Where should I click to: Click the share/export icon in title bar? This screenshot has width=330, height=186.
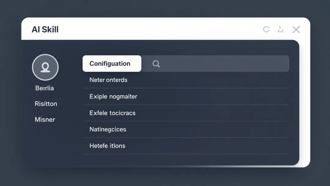tap(280, 29)
